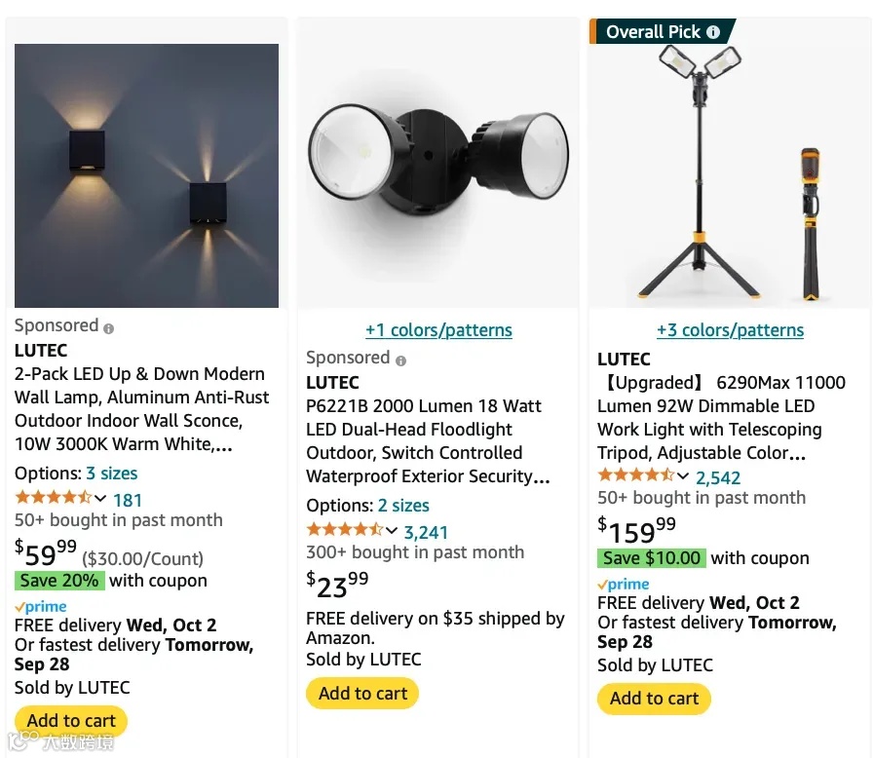Click star rating of dual-head floodlight
873x758 pixels.
click(x=345, y=529)
